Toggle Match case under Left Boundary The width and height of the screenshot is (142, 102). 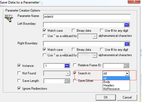44,31
